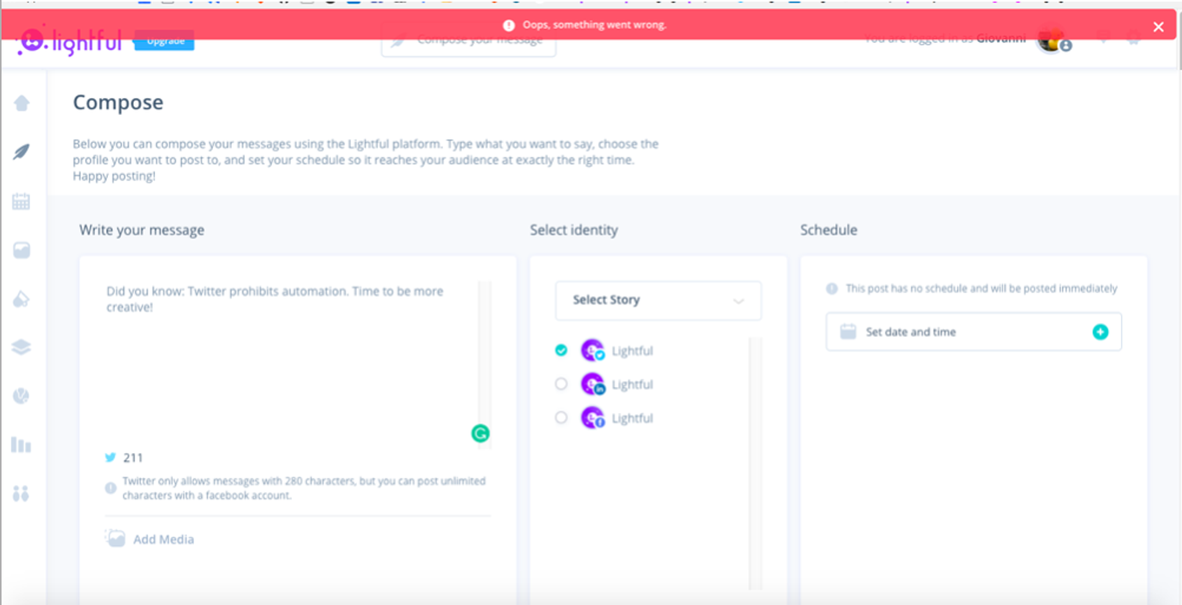
Task: Click the Compose page heading
Action: [x=118, y=103]
